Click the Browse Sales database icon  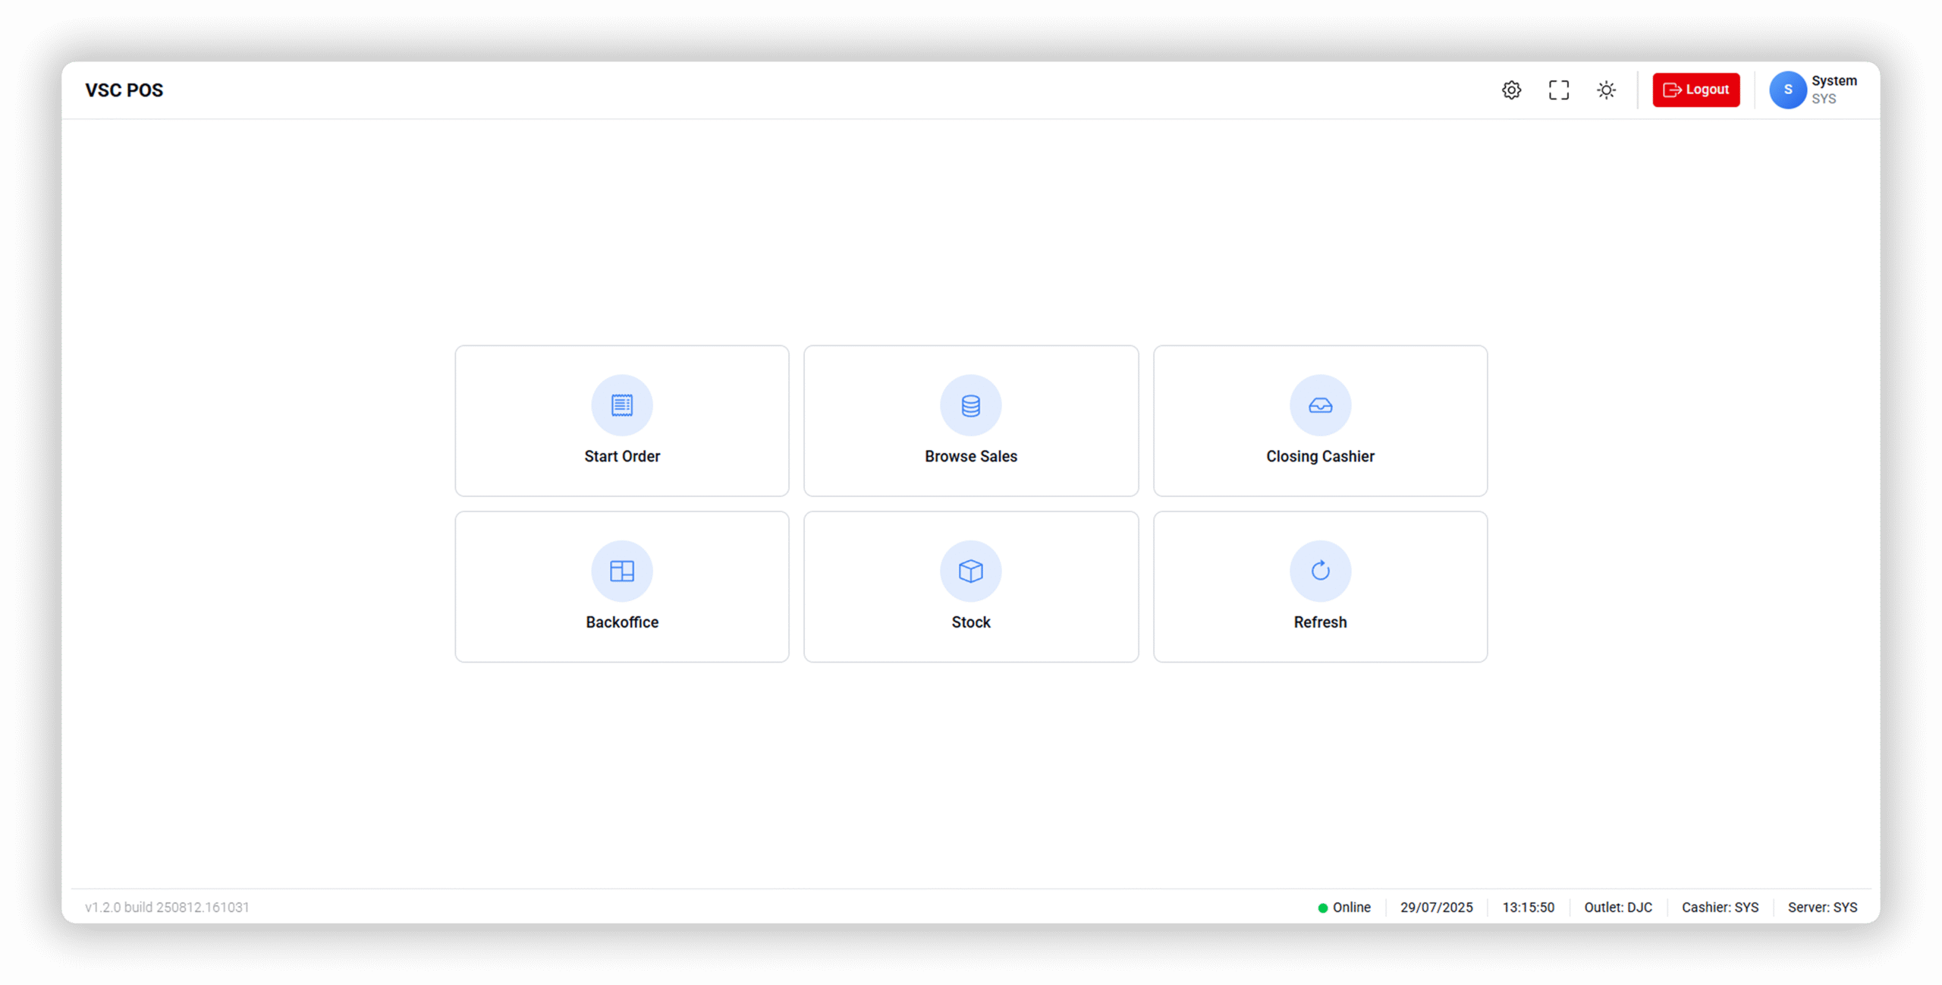coord(970,405)
